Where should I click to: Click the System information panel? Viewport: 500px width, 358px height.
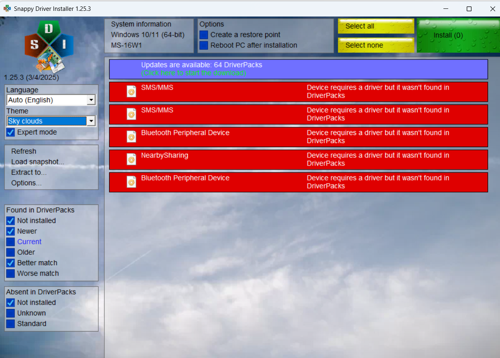[x=149, y=35]
